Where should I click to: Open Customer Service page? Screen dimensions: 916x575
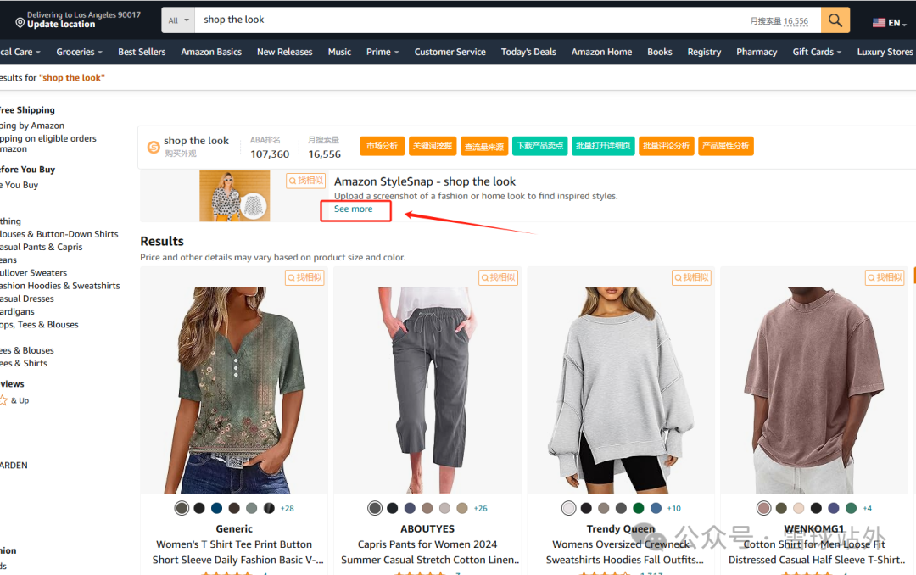450,52
